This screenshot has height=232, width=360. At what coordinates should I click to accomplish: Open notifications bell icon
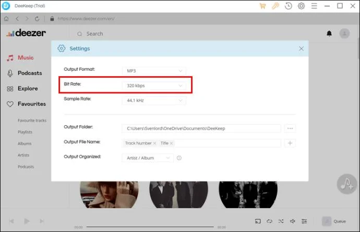click(329, 33)
